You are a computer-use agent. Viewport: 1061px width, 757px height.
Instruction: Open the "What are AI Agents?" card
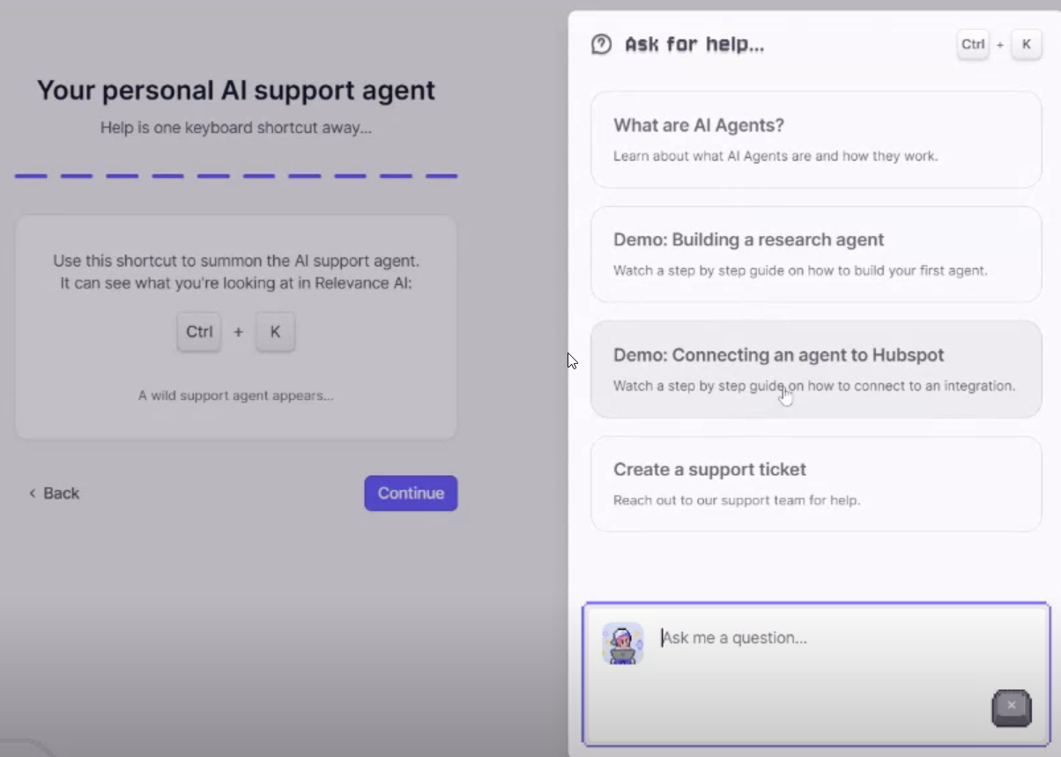click(816, 139)
